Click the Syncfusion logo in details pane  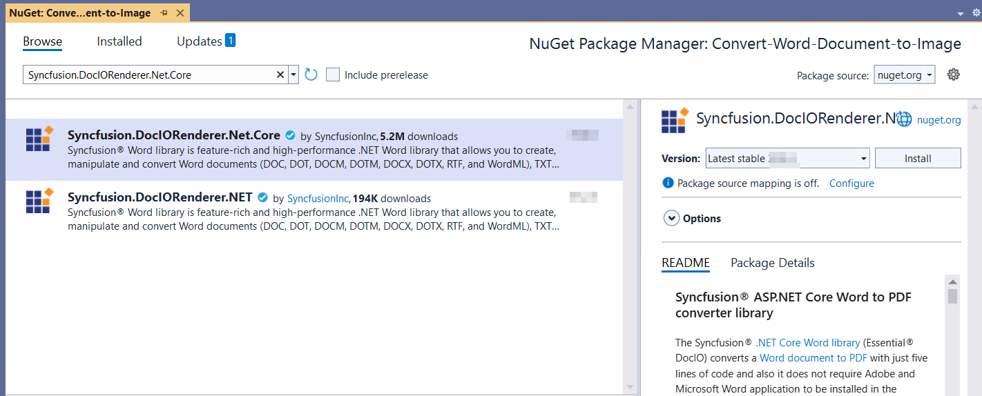pyautogui.click(x=675, y=120)
